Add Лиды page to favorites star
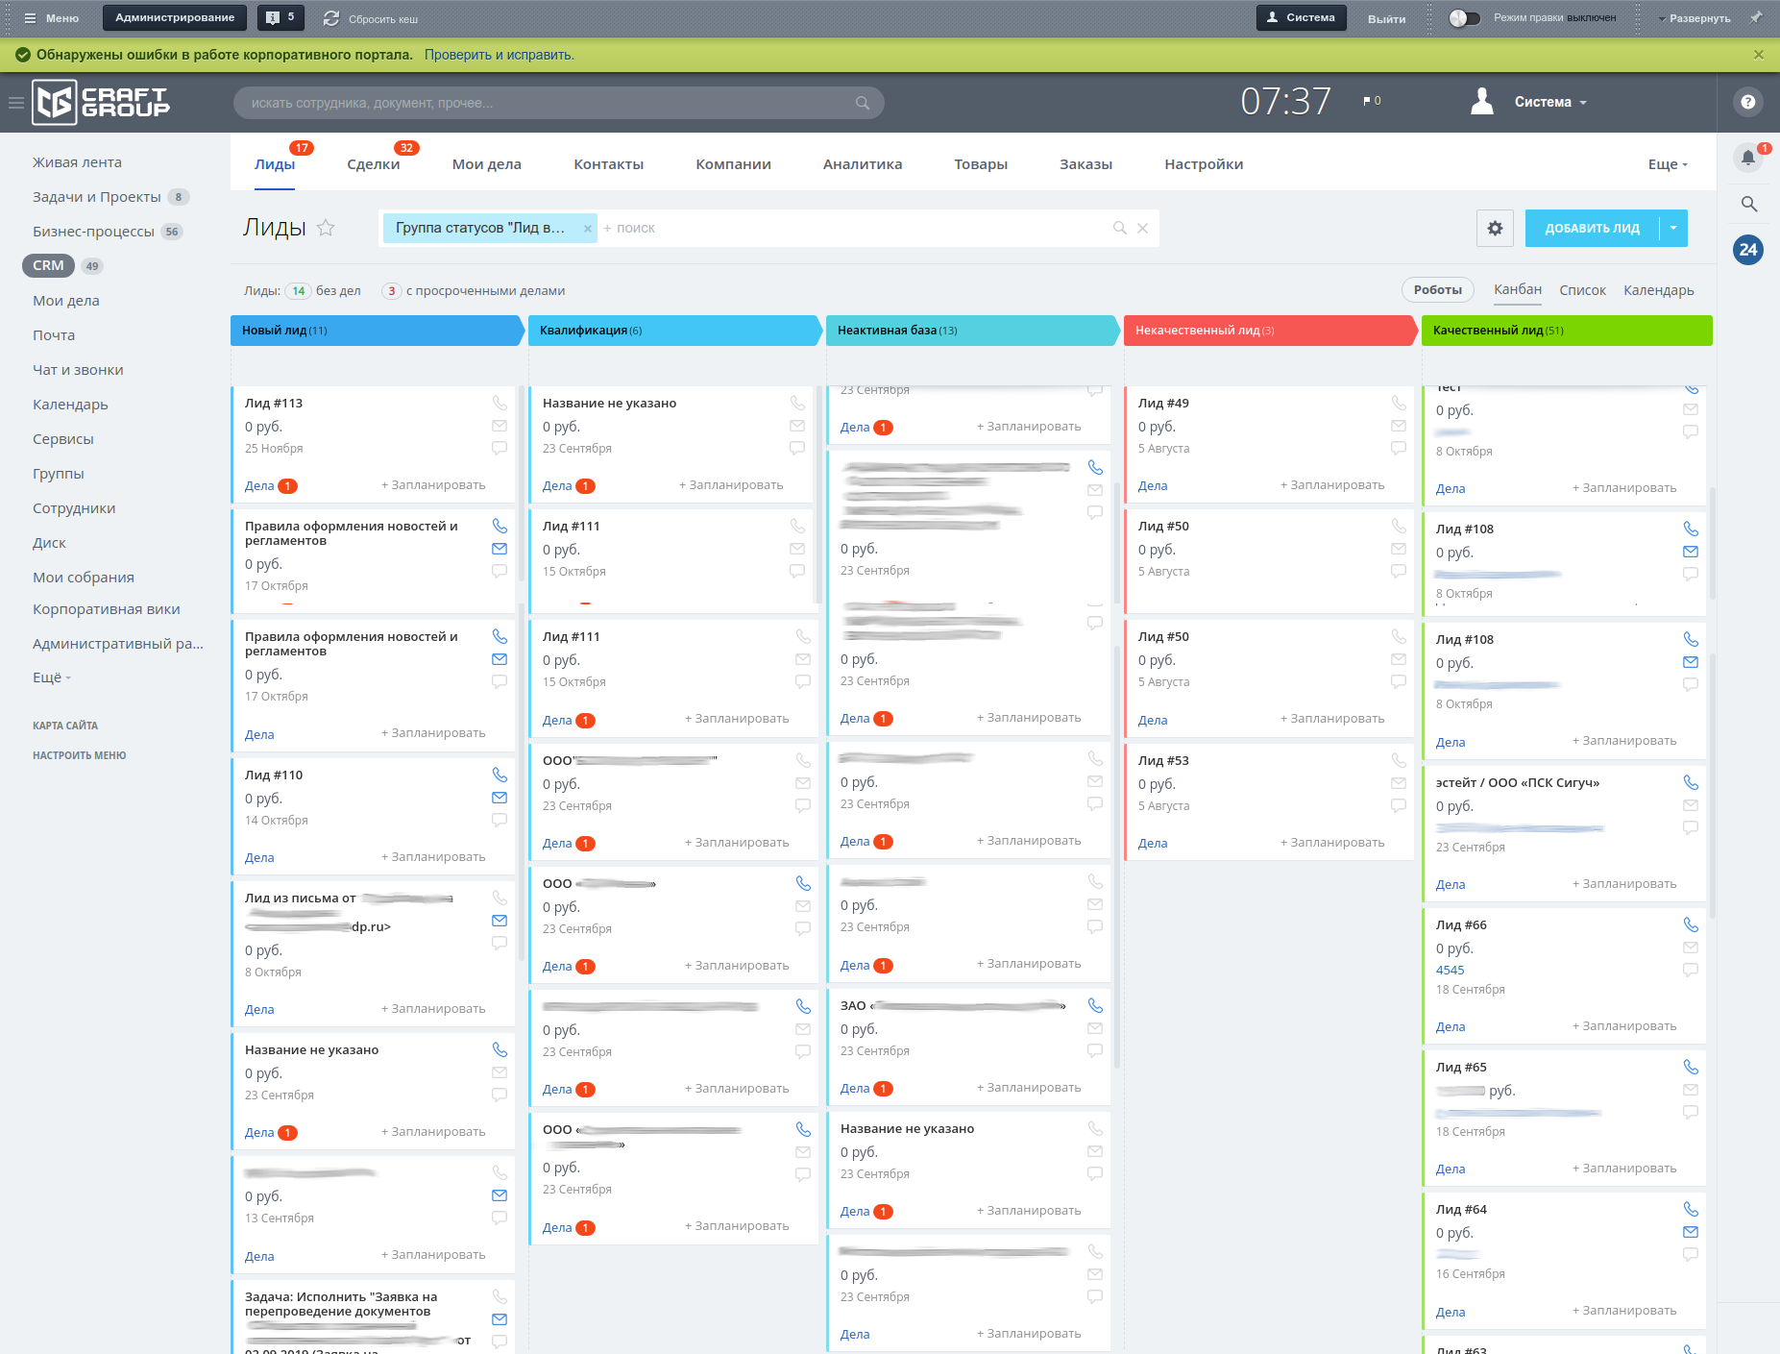 [327, 228]
